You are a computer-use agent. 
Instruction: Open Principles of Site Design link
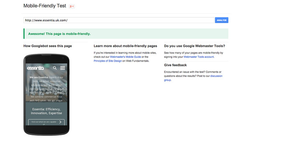(108, 61)
